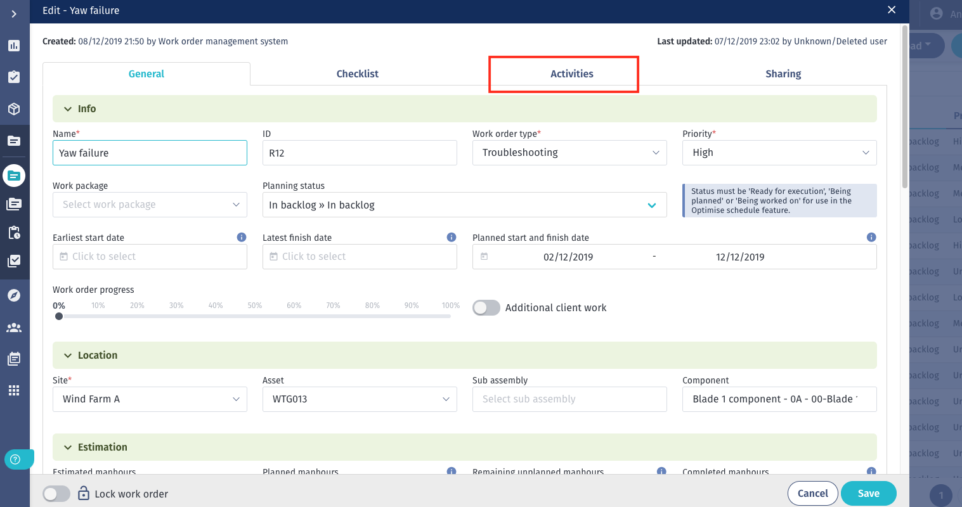Collapse the Estimation section
The height and width of the screenshot is (507, 962).
pyautogui.click(x=68, y=447)
